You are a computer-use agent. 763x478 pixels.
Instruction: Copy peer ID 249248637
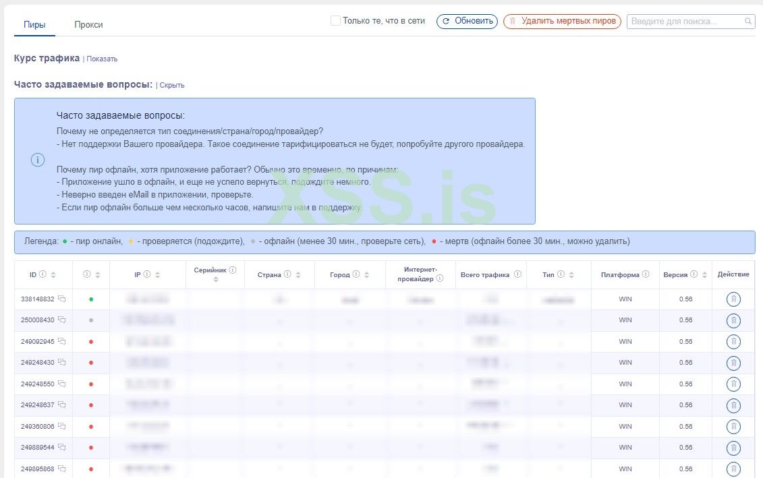tap(62, 405)
